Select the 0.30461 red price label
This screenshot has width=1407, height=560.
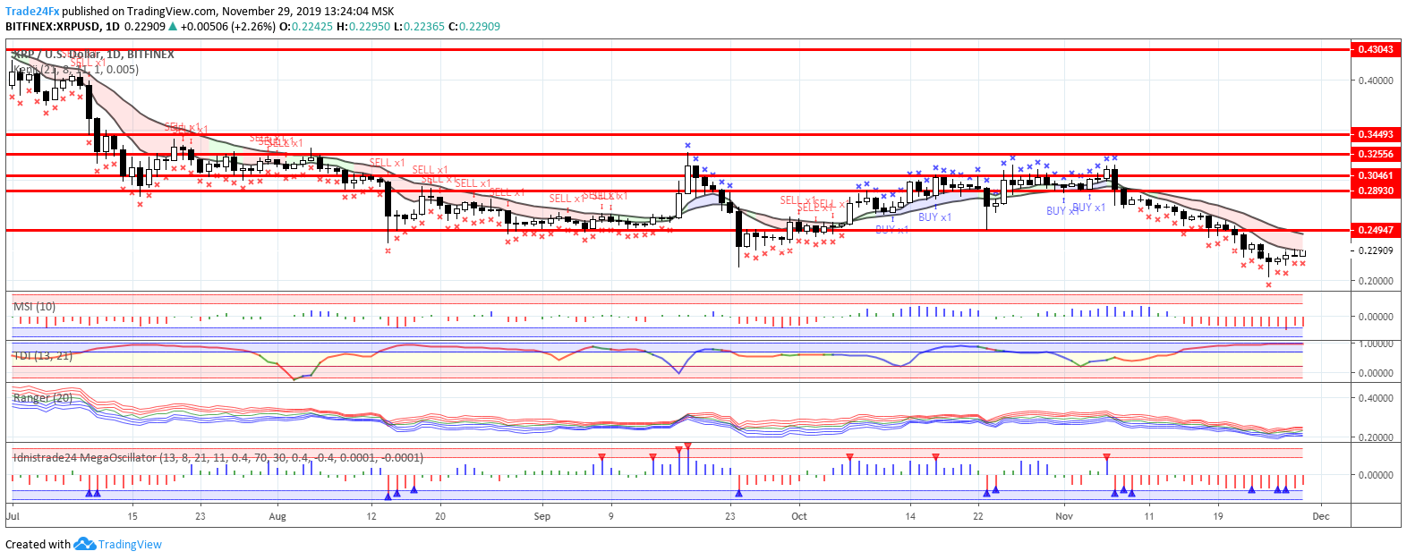click(1376, 176)
